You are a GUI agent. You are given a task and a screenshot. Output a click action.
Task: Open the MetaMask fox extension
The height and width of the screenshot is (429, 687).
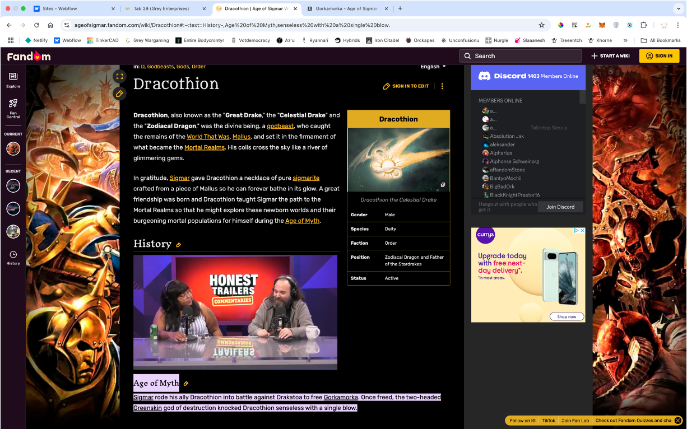602,25
